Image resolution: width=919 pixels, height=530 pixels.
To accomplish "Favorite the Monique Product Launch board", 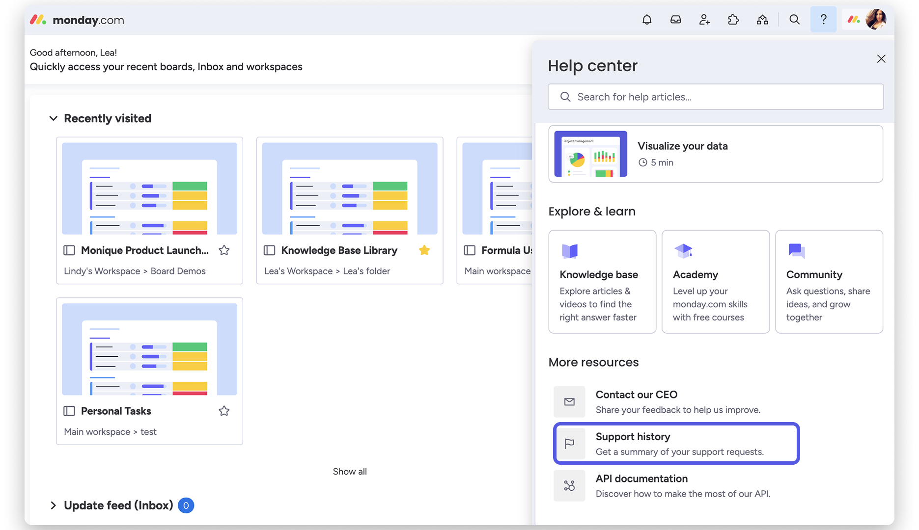I will (x=224, y=250).
